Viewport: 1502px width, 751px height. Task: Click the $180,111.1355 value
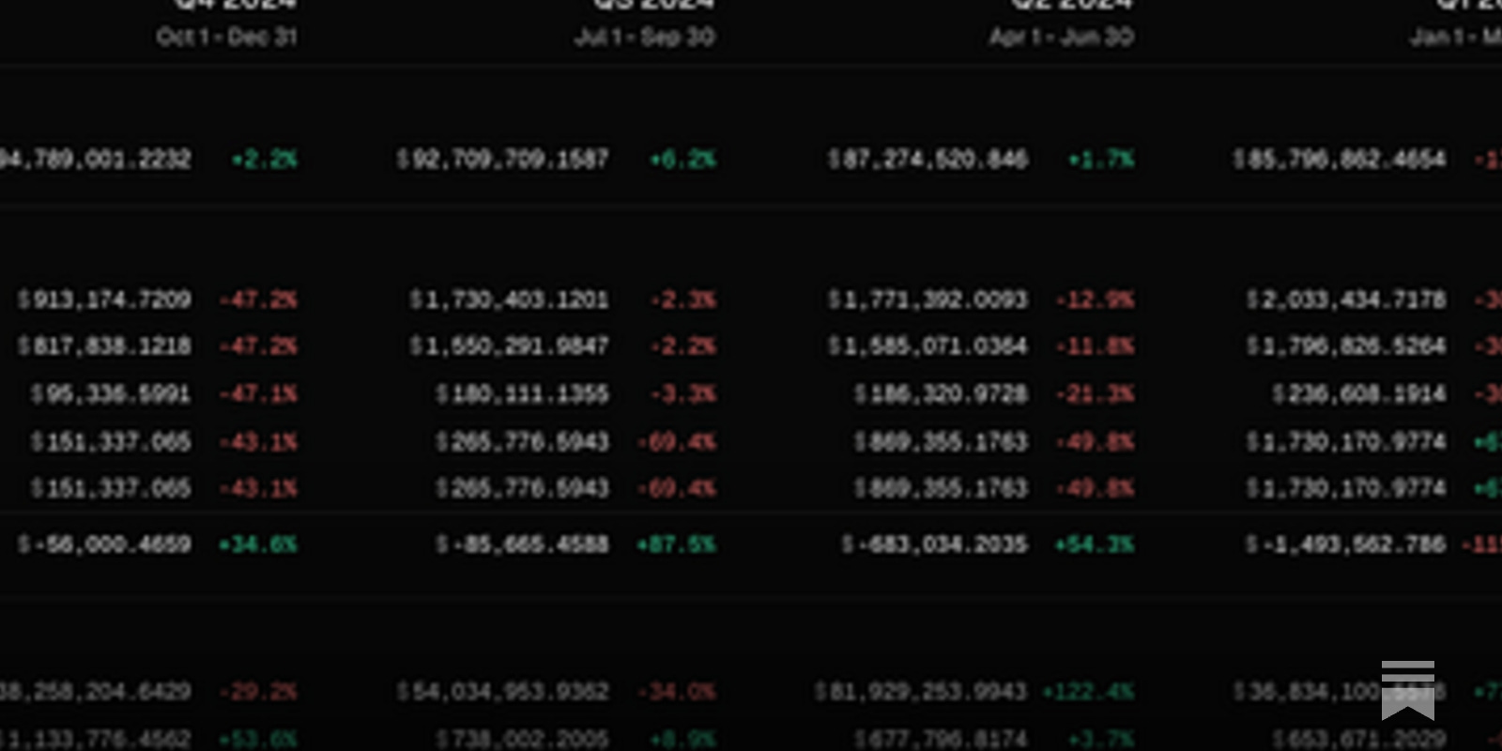pyautogui.click(x=522, y=393)
